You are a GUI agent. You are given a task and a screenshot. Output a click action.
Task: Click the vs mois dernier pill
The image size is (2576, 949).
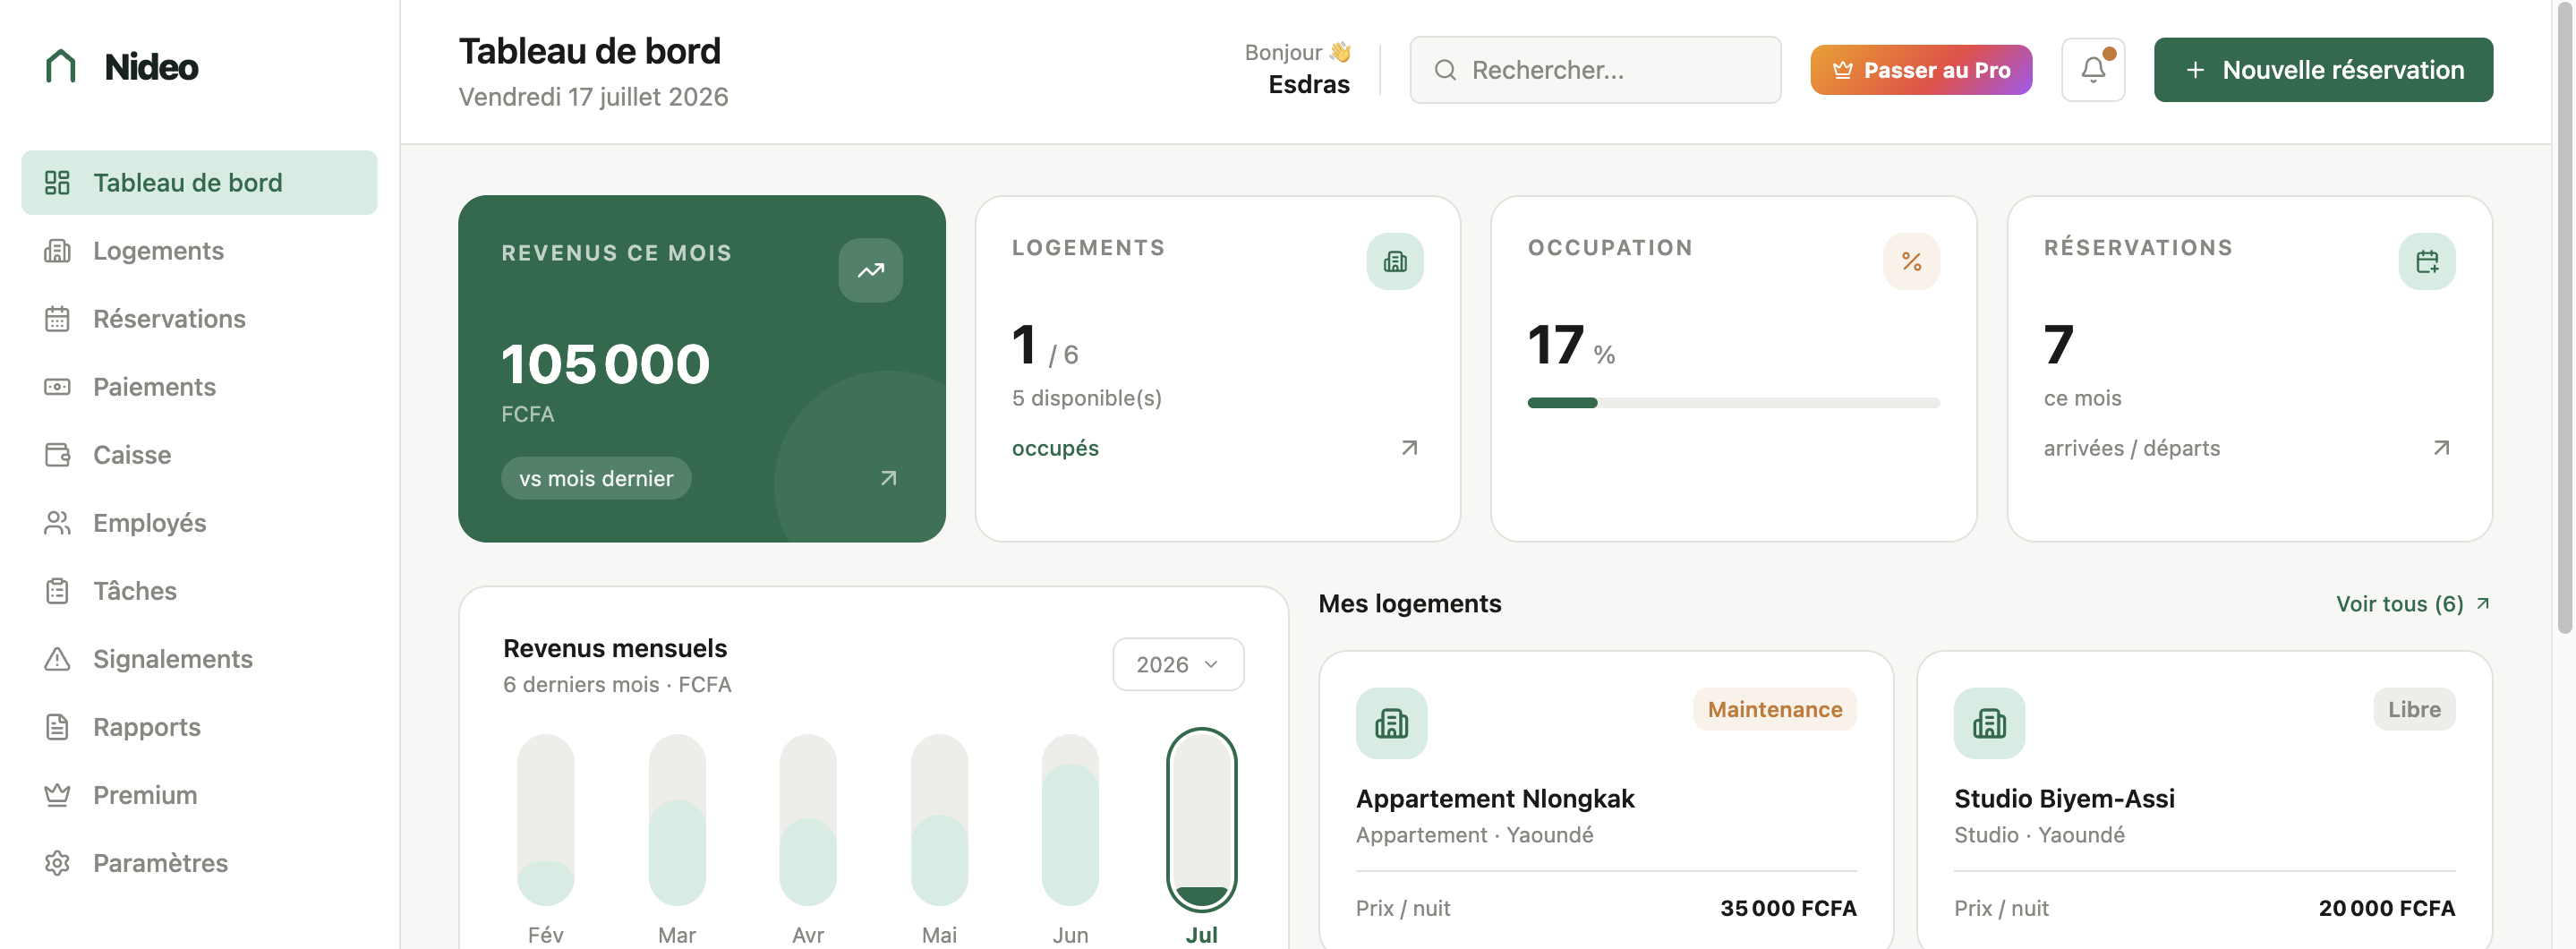(596, 478)
